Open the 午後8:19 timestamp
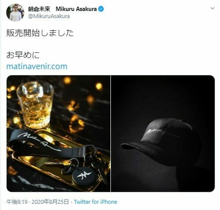The image size is (220, 210). point(17,202)
